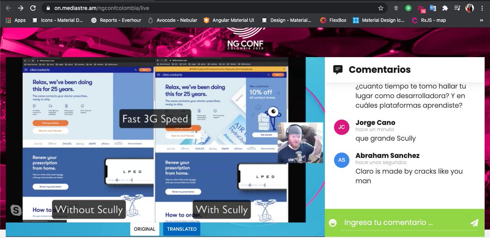Click the Skype logo in the video
Screen dimensions: 490x238
[x=16, y=210]
